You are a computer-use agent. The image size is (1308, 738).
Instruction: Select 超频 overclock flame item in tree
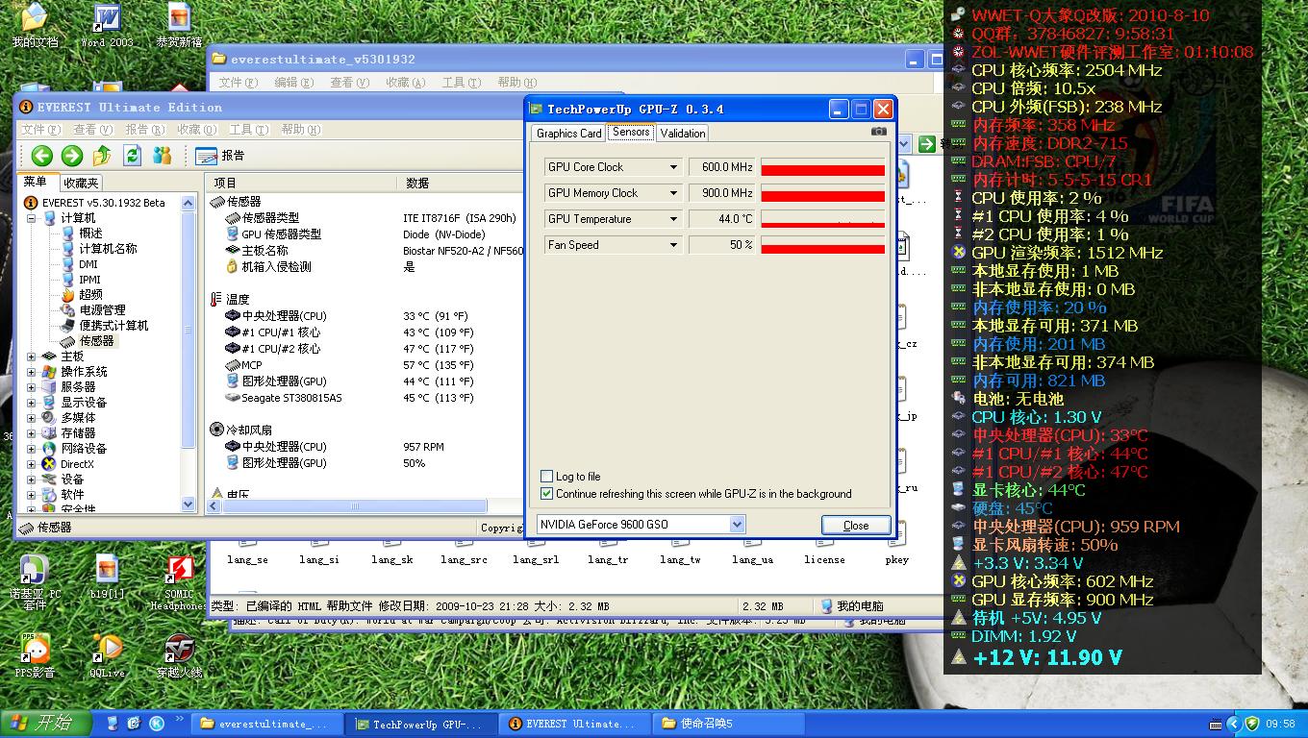(x=91, y=295)
